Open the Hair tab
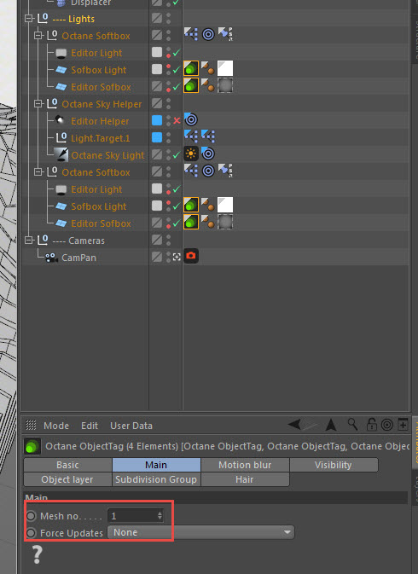Image resolution: width=418 pixels, height=574 pixels. pos(245,479)
